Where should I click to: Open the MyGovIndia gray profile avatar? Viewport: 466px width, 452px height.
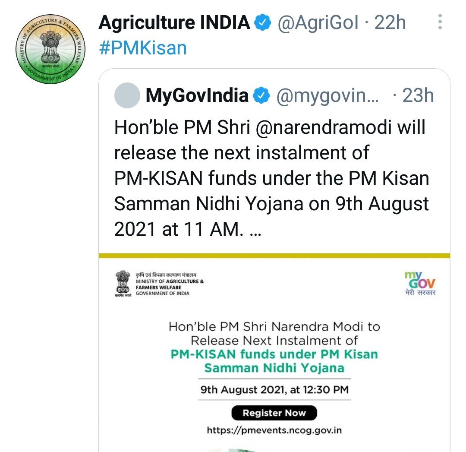coord(127,96)
